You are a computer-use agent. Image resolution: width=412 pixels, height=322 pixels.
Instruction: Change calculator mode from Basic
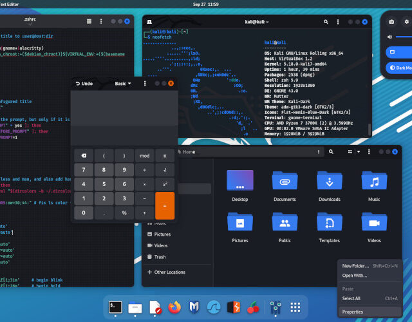tap(123, 84)
